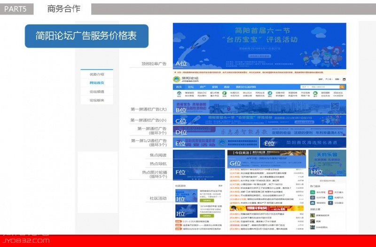The width and height of the screenshot is (376, 247).
Task: Click the green button under the first I位 activity
Action: pos(207,200)
